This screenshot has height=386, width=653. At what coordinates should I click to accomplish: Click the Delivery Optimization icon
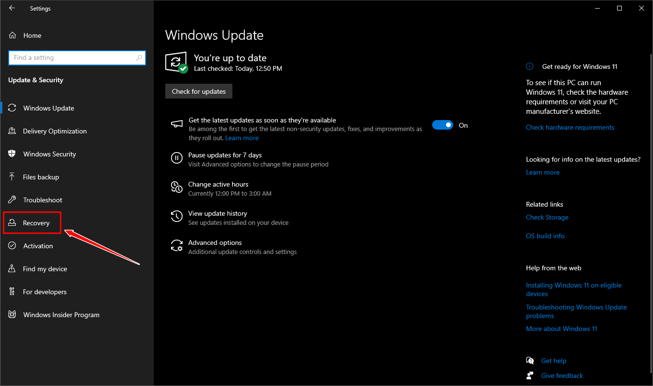click(12, 131)
